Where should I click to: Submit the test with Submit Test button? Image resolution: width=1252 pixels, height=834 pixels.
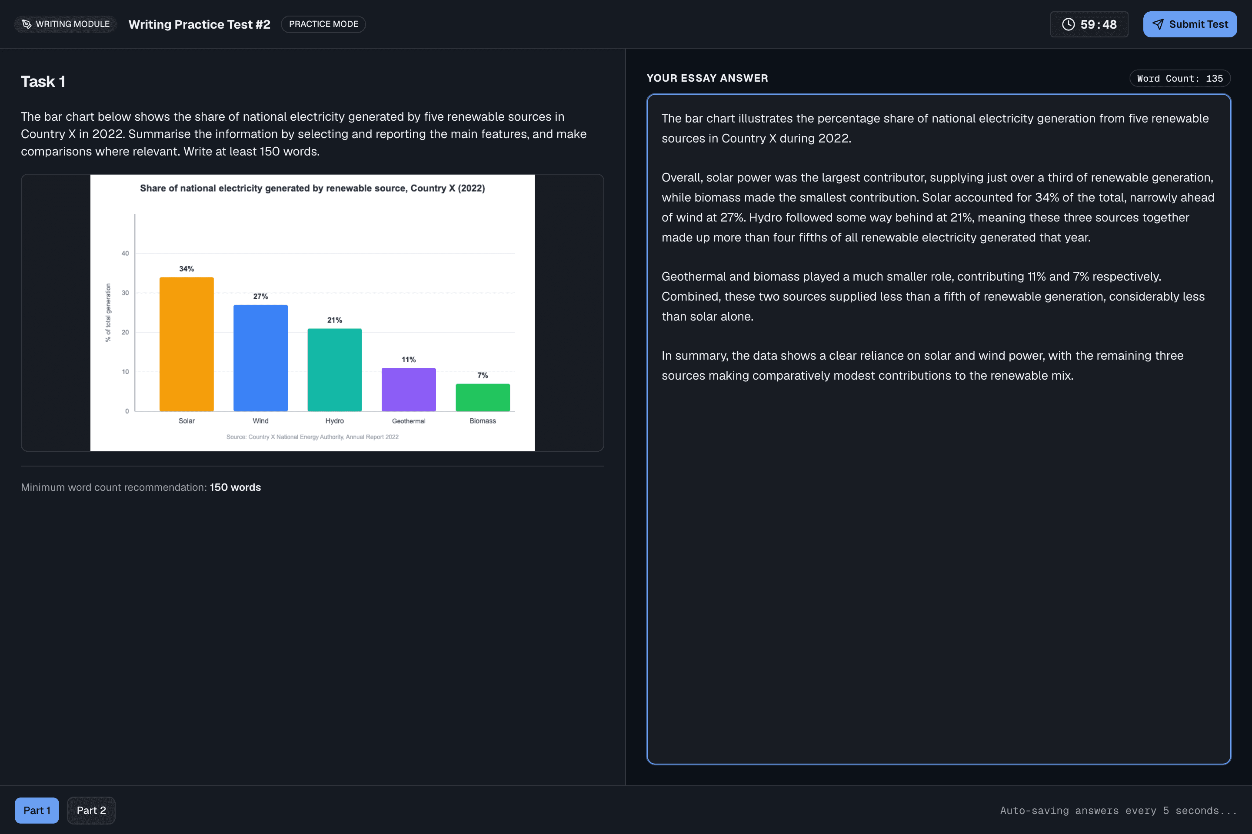pyautogui.click(x=1190, y=24)
